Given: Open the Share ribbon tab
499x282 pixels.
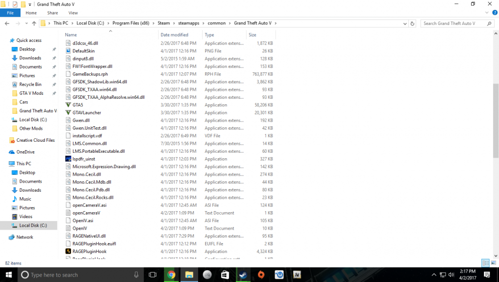Looking at the screenshot, I should pos(52,13).
